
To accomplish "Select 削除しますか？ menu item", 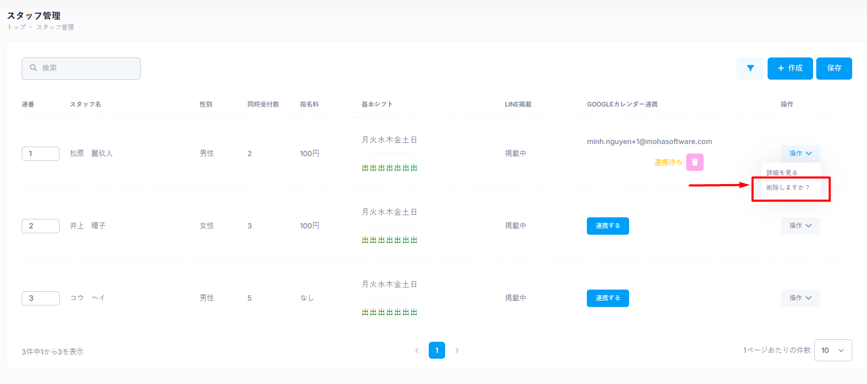I will [x=788, y=188].
